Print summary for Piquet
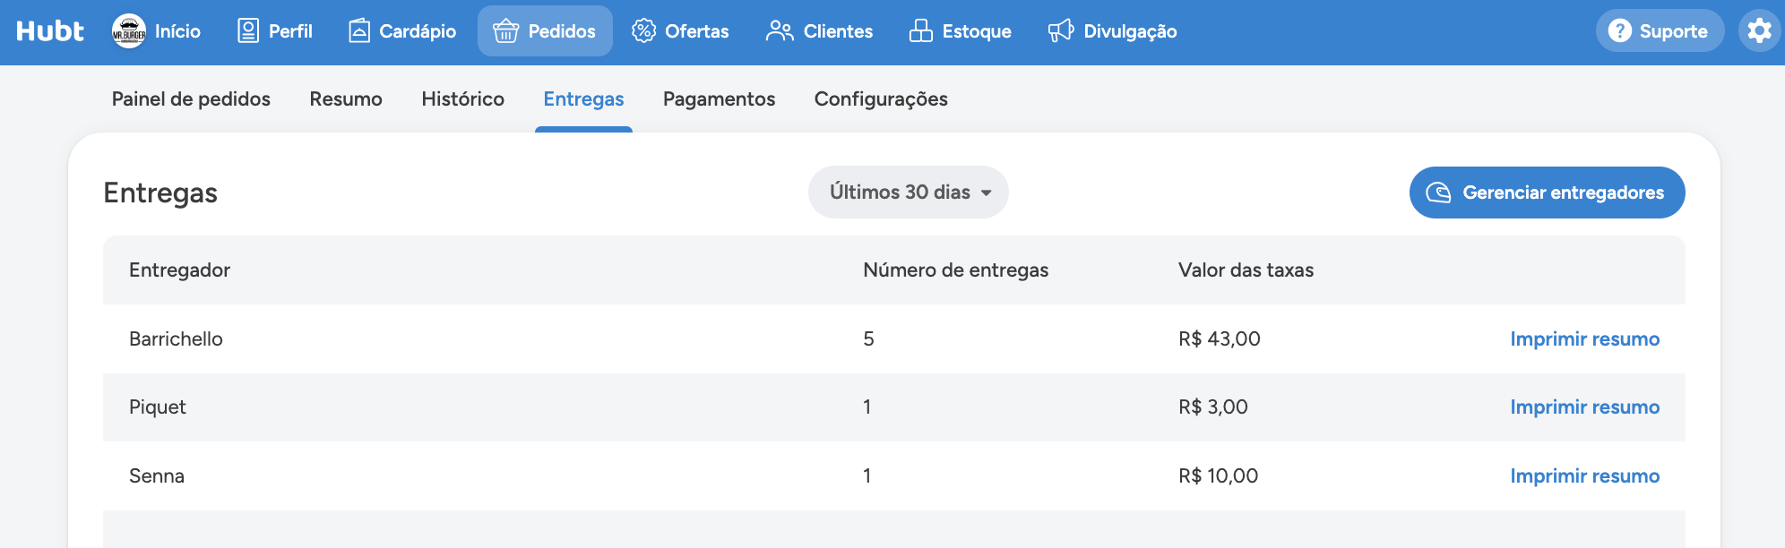 click(1584, 407)
